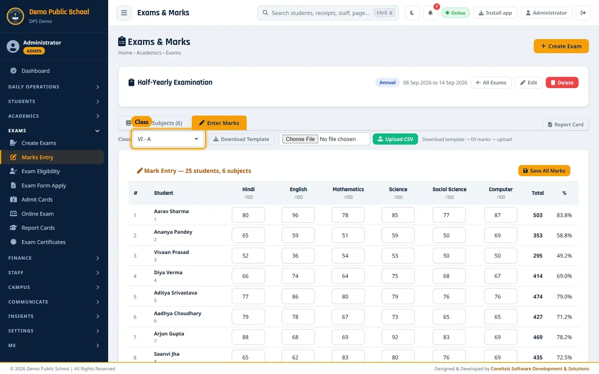This screenshot has width=599, height=374.
Task: Click Download Template button
Action: (x=241, y=139)
